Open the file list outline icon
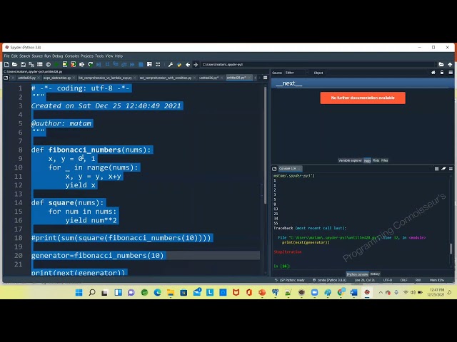Screen dimensions: 457x342 tap(40, 64)
